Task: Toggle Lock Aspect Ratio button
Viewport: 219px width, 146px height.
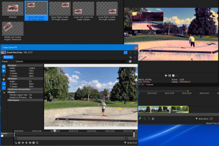Action: pyautogui.click(x=4, y=84)
